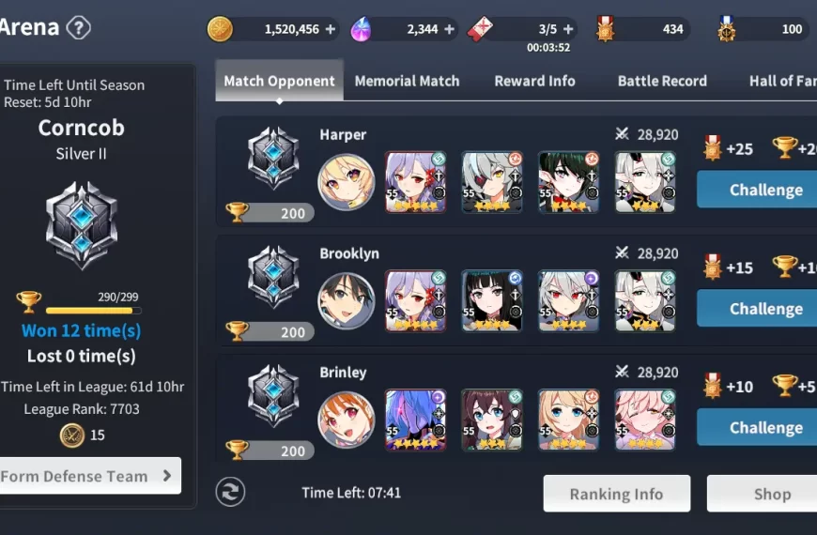817x535 pixels.
Task: Add gold using the plus next to 1,520,456
Action: [x=331, y=29]
